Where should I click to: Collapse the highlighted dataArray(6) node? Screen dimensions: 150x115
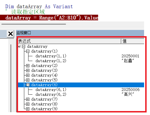pos(28,85)
